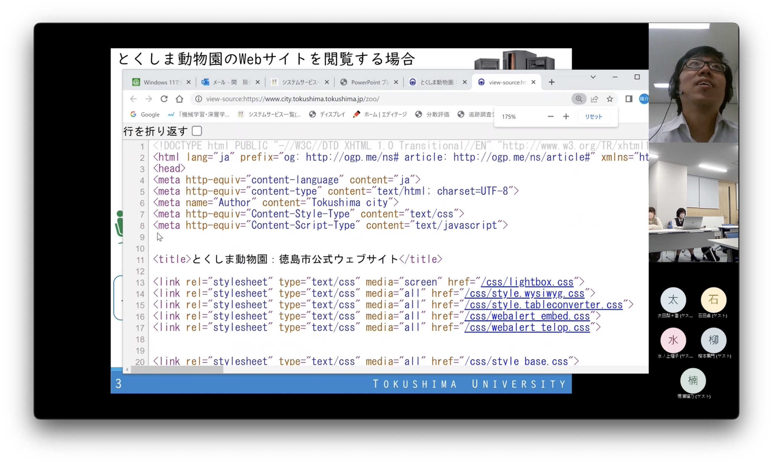Screen dimensions: 773x464
Task: Click the scrollbar left arrow
Action: pos(127,369)
